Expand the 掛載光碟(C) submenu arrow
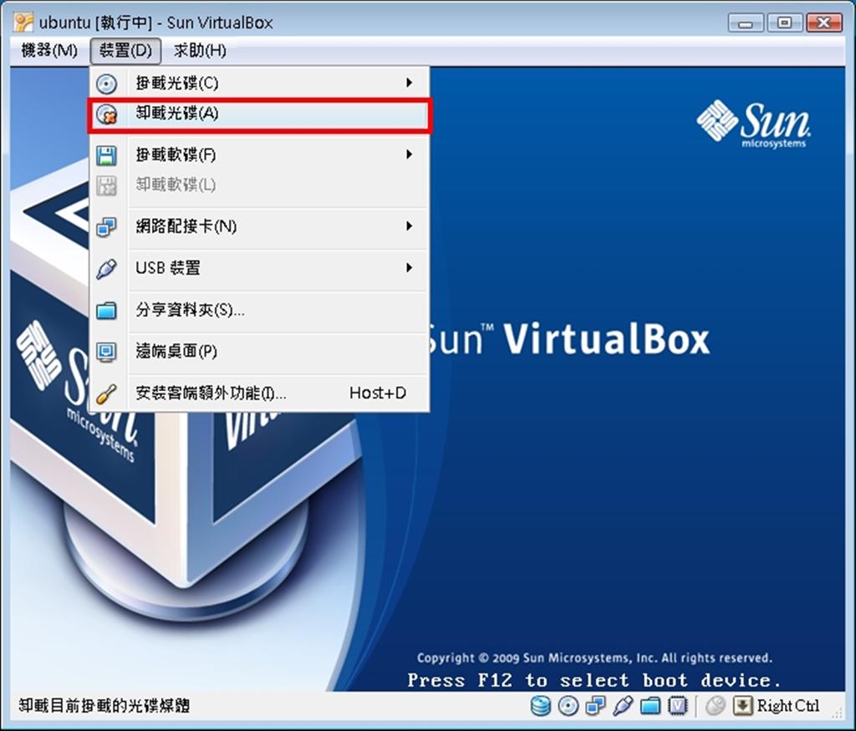This screenshot has width=856, height=731. click(409, 83)
